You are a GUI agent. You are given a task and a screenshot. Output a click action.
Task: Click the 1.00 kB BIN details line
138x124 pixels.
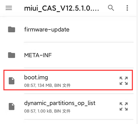click(47, 111)
